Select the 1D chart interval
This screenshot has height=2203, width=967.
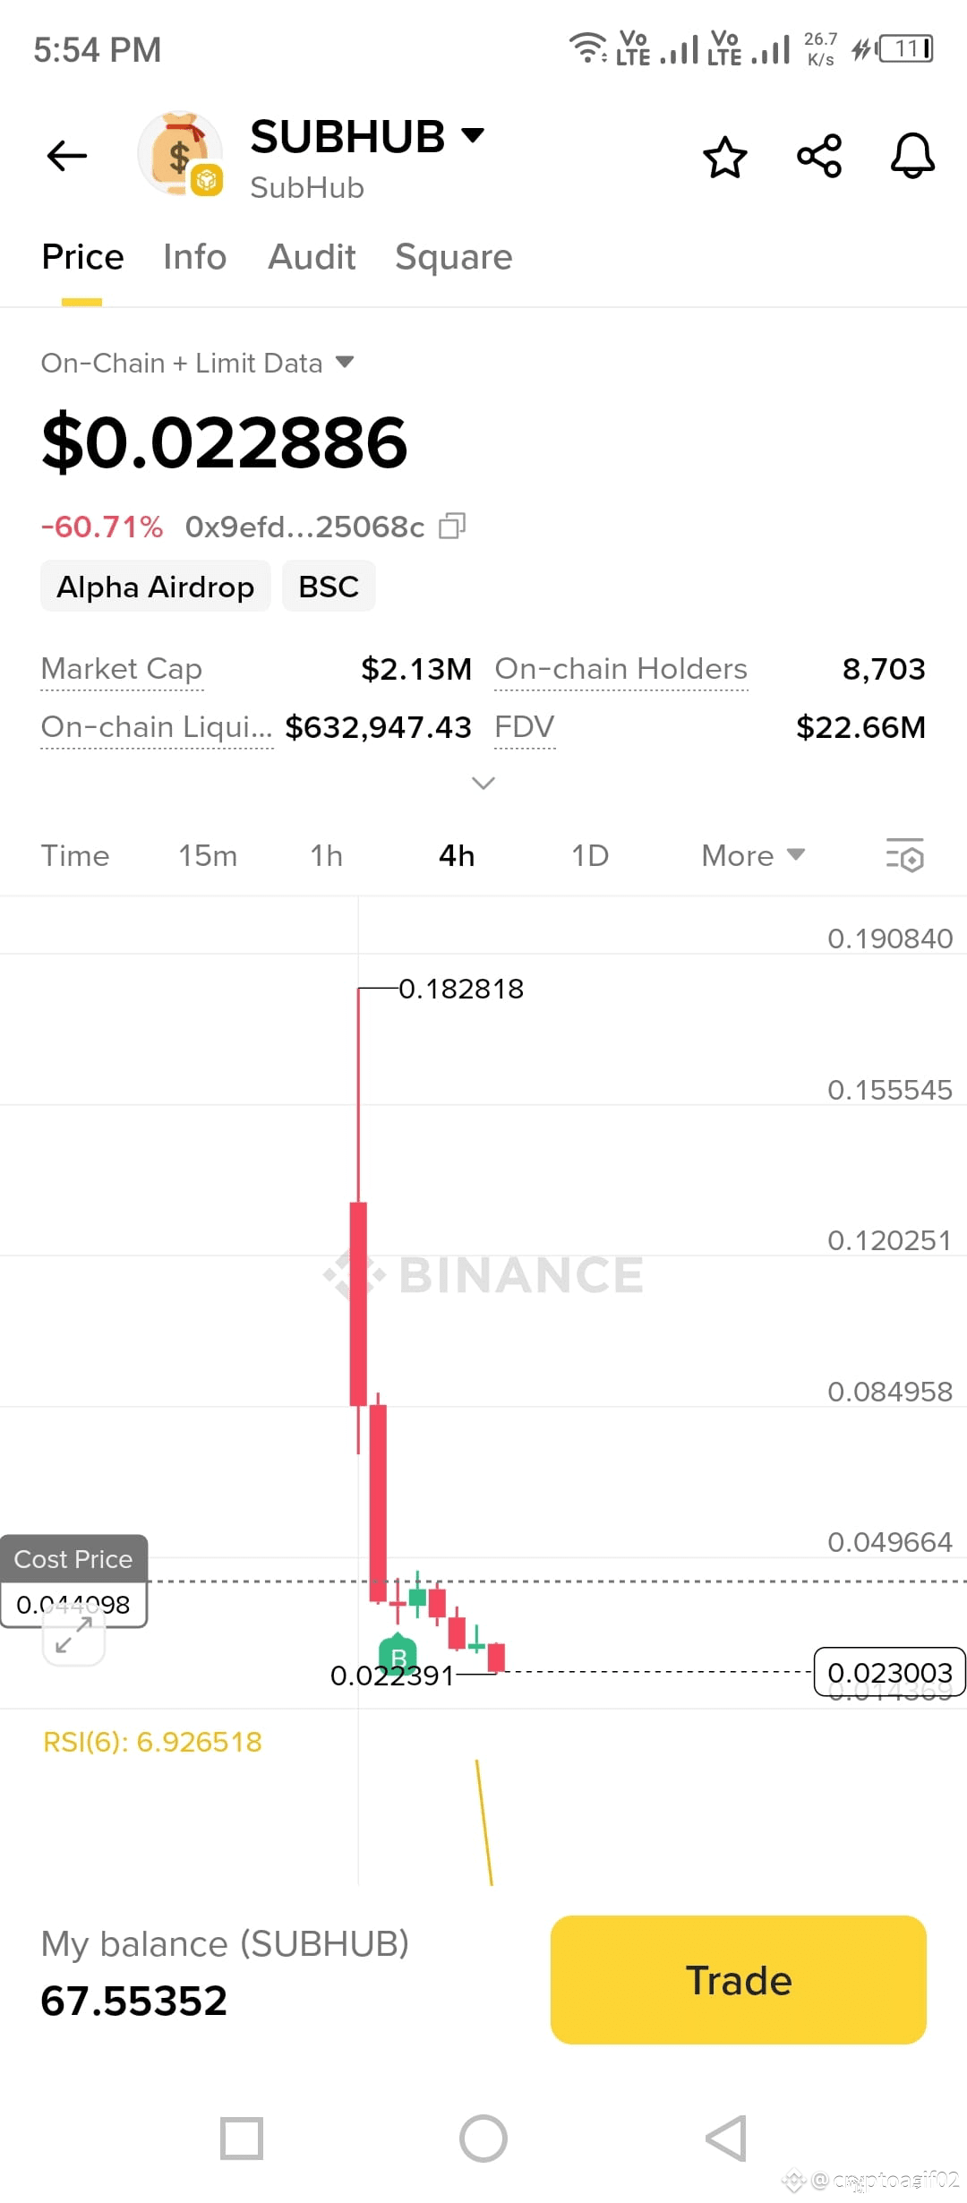[590, 855]
